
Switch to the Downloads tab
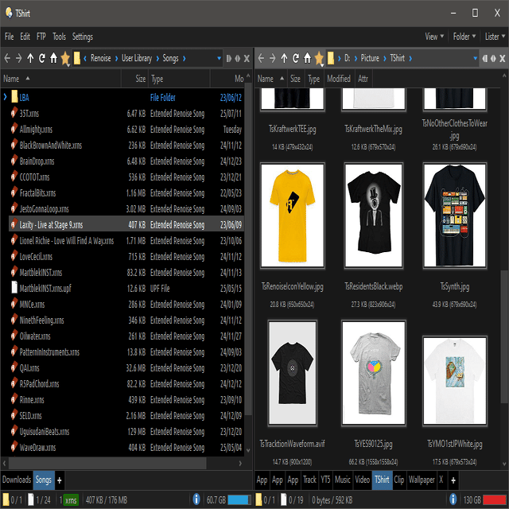[17, 480]
